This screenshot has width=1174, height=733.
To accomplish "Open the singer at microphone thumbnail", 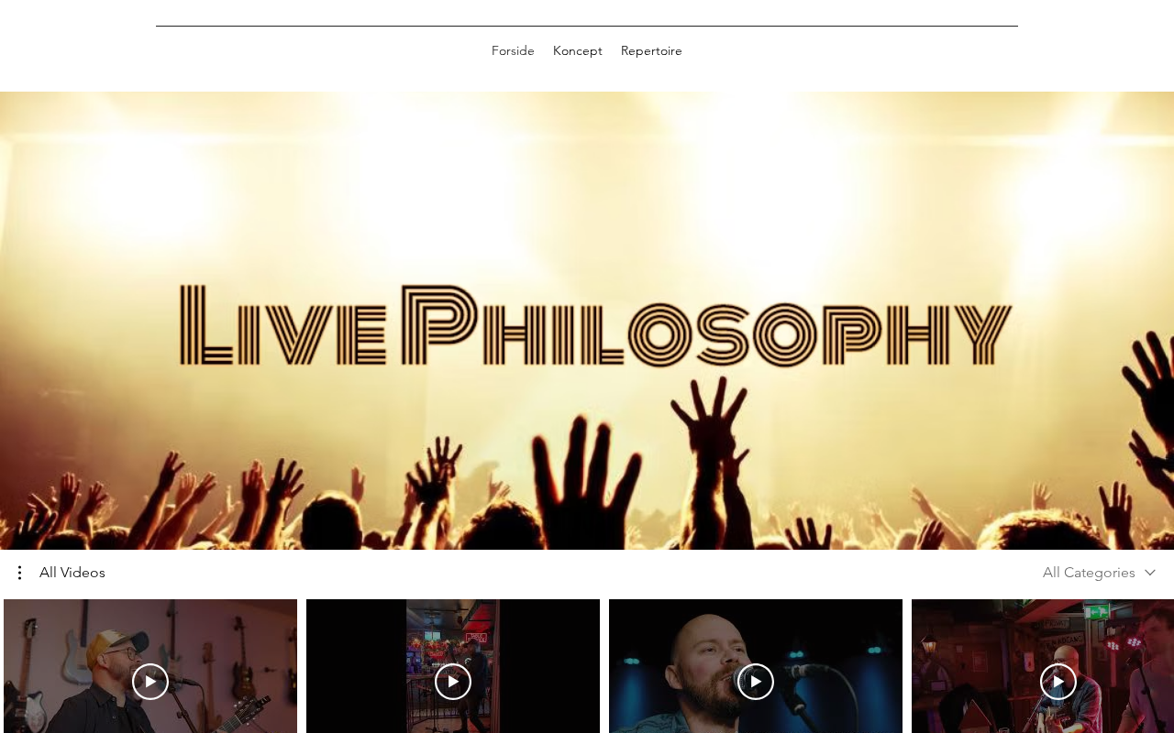I will 756,666.
